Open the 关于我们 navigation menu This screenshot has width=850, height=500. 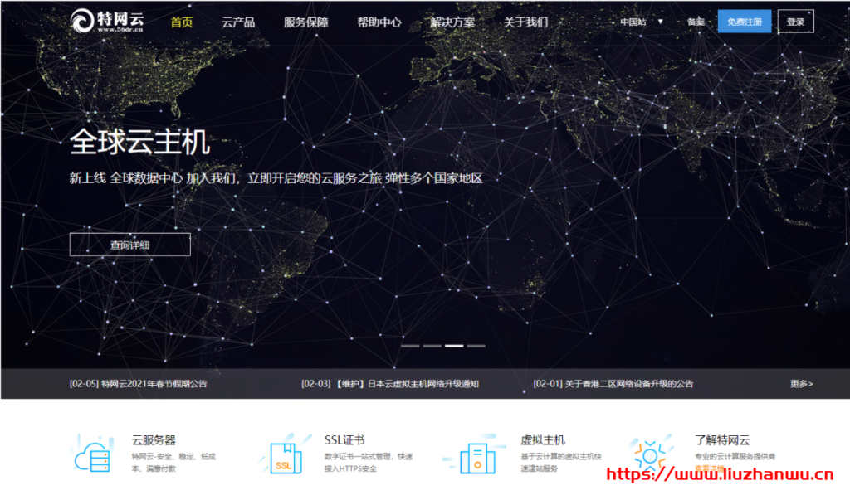click(x=528, y=22)
